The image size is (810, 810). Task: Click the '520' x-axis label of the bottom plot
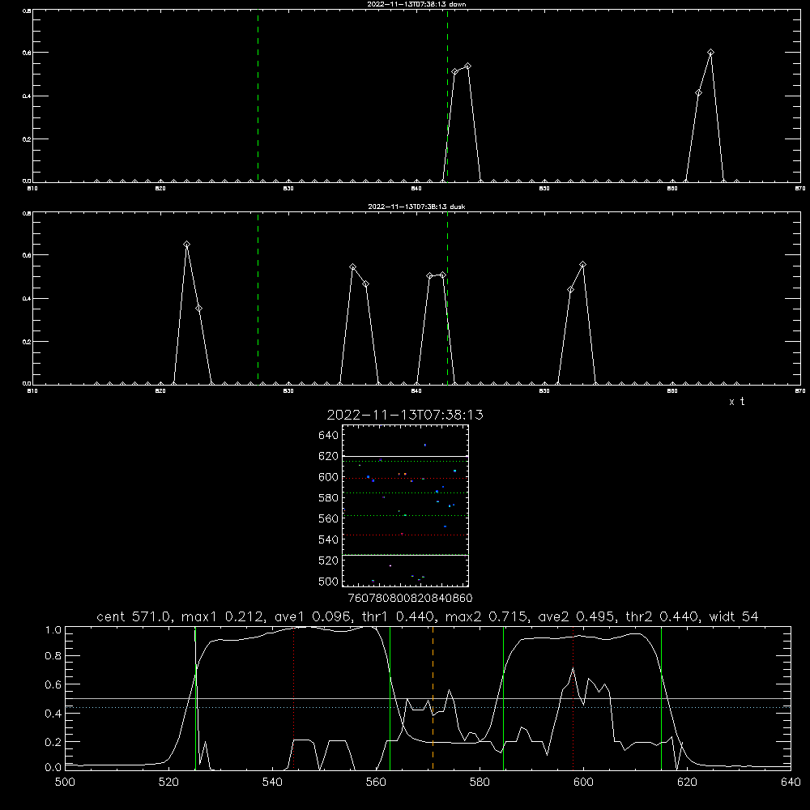(x=168, y=782)
